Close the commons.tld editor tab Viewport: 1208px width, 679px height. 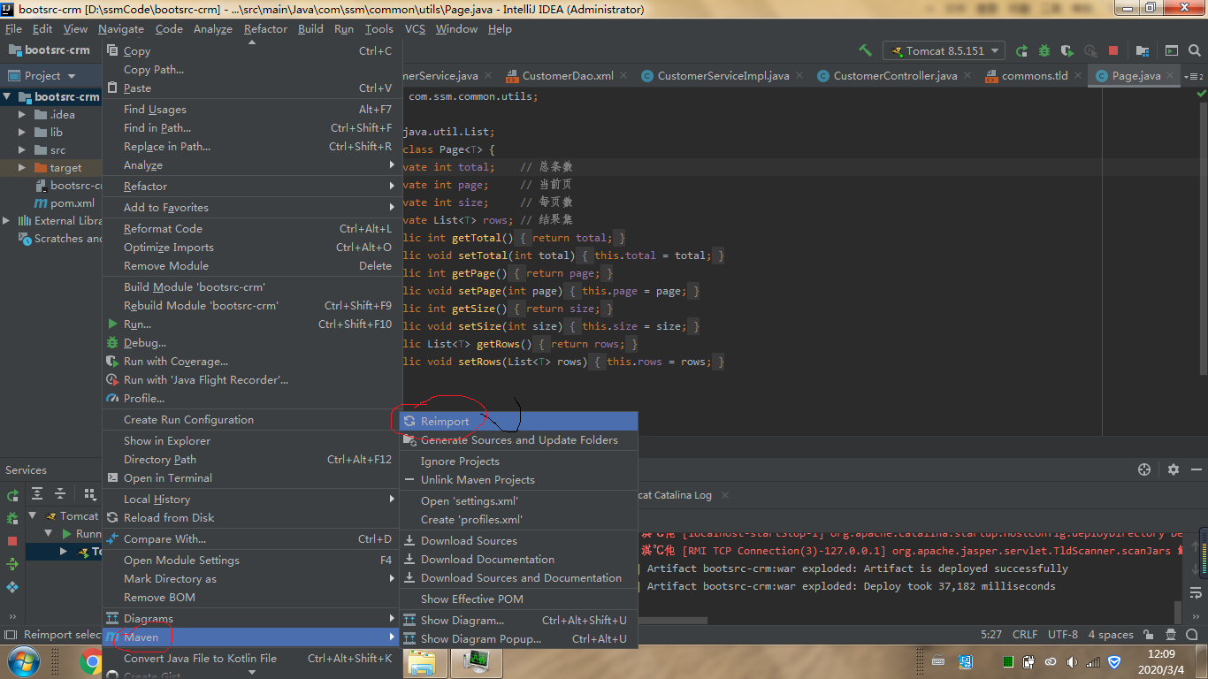pos(1076,76)
